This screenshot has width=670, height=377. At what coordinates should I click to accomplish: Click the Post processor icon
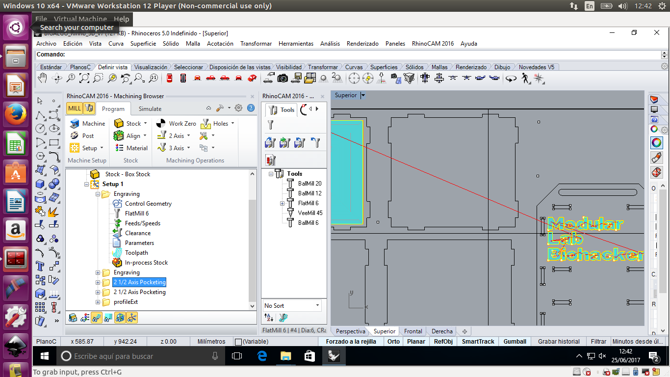pos(81,136)
